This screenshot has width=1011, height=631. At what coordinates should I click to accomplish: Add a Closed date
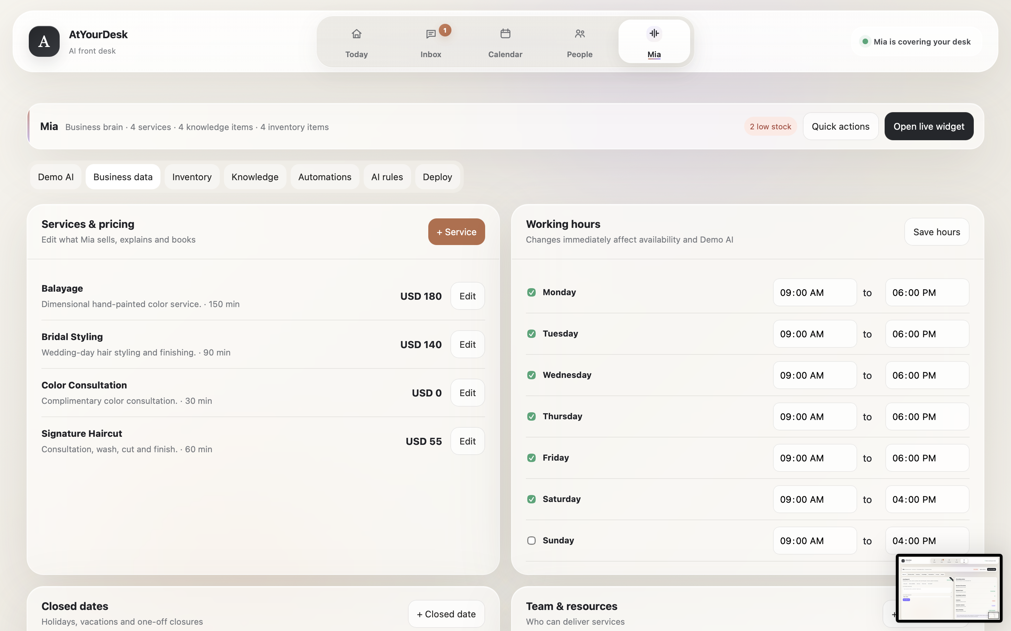(x=446, y=614)
